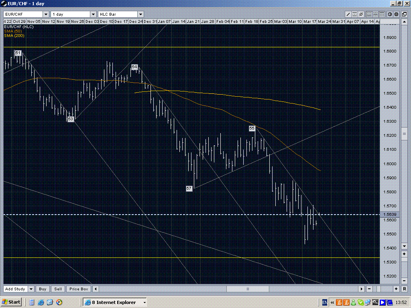
Task: Click the EN language indicator in tray
Action: pyautogui.click(x=324, y=302)
